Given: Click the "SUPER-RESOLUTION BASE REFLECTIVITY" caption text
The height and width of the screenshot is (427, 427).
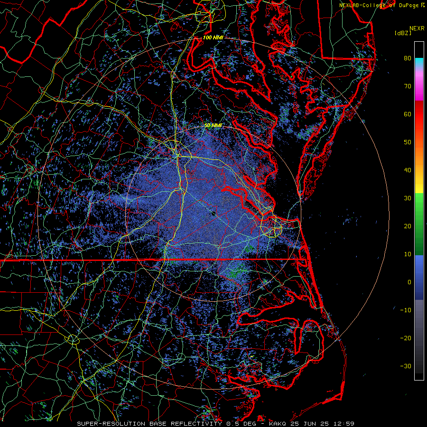Looking at the screenshot, I should tap(149, 424).
